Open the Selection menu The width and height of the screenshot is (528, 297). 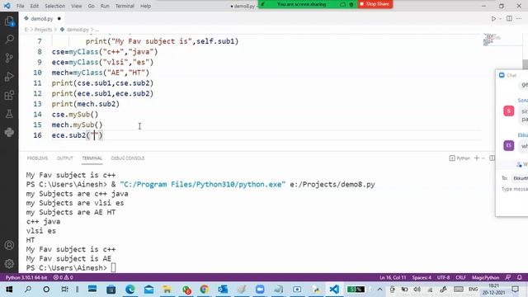click(55, 6)
